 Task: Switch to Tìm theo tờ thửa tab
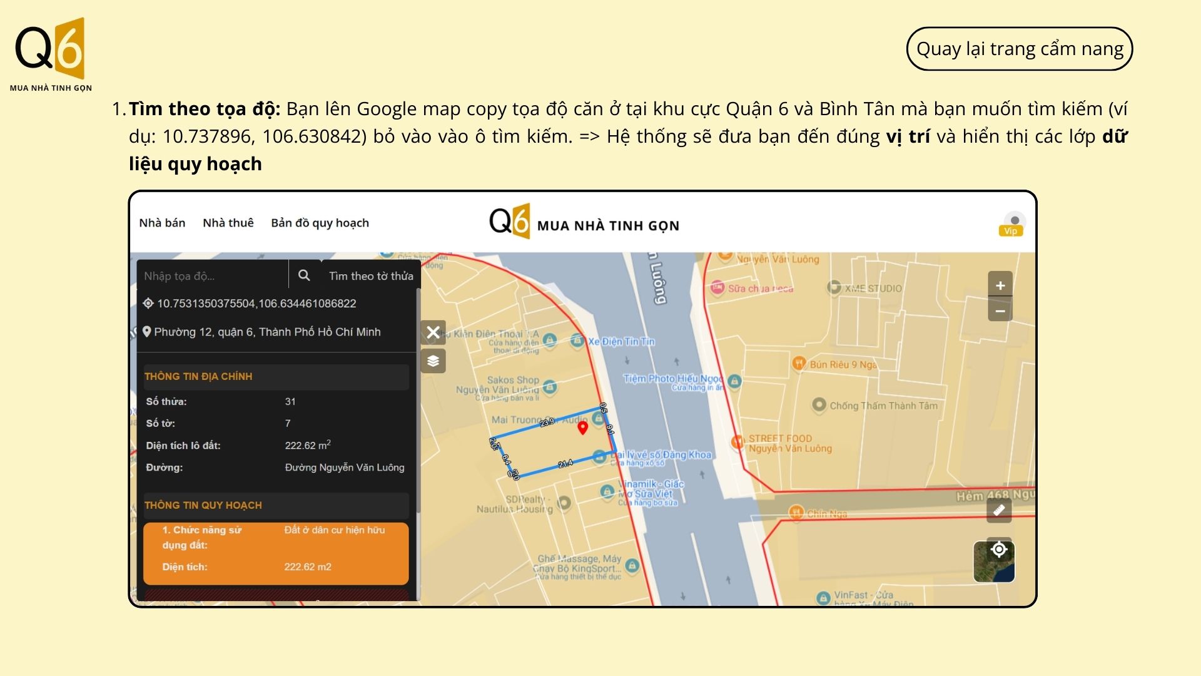click(371, 276)
